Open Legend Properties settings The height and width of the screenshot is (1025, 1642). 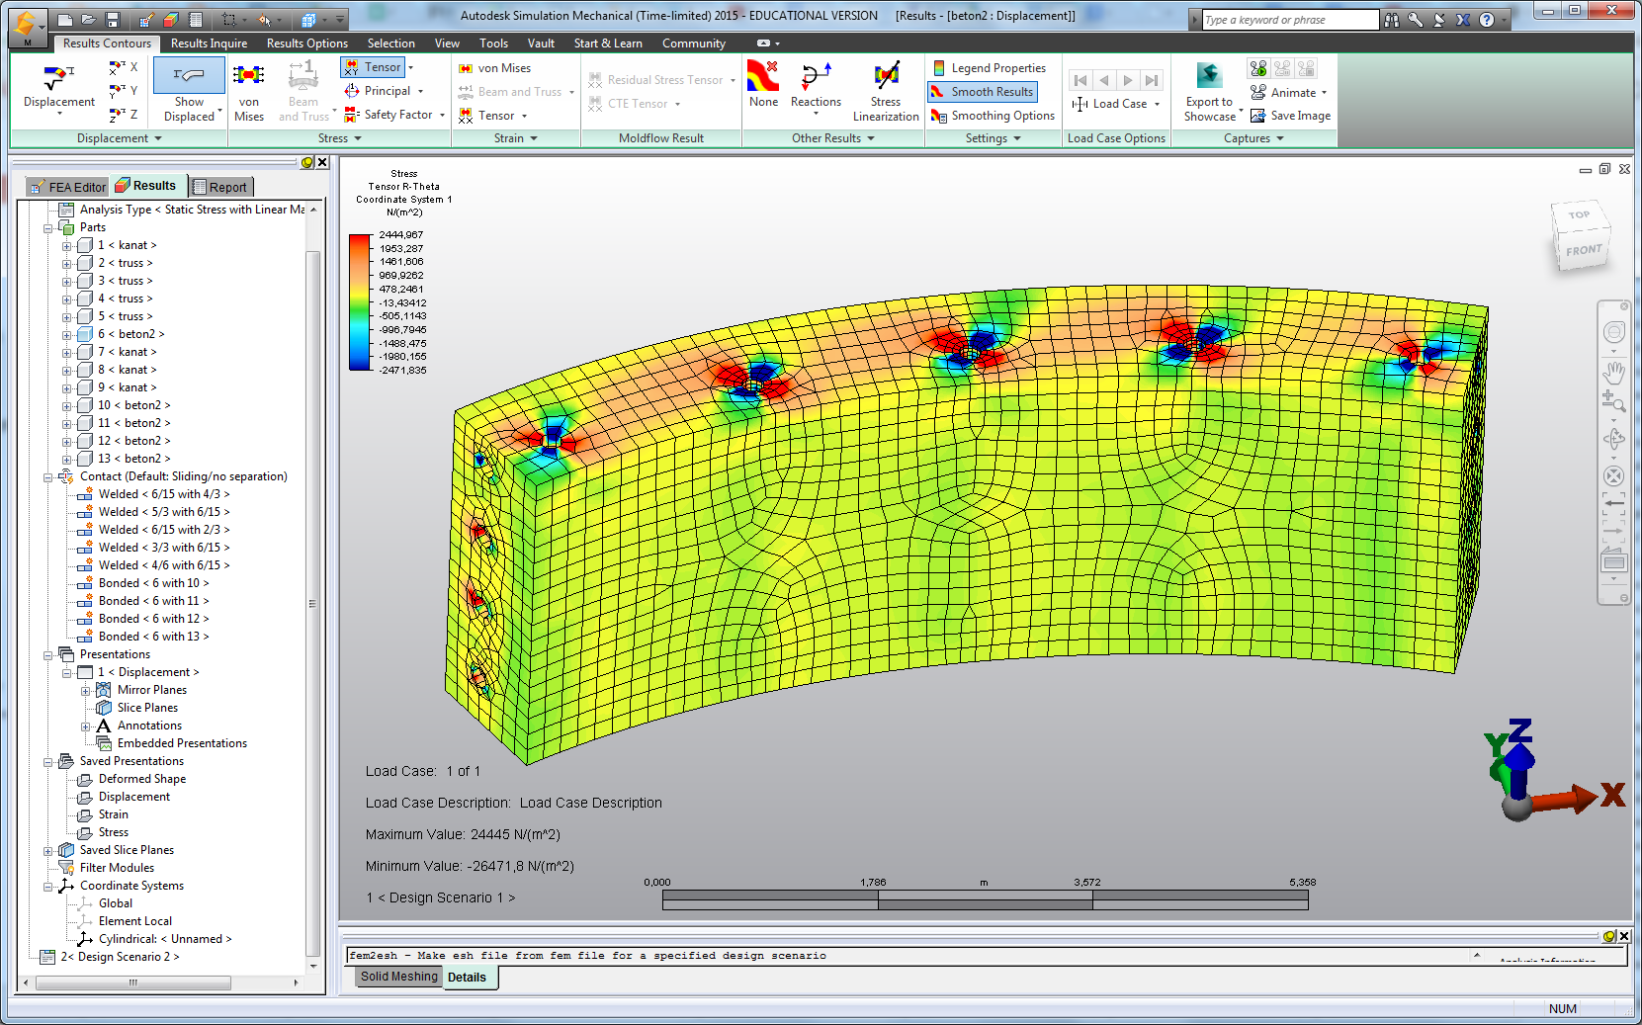tap(989, 68)
